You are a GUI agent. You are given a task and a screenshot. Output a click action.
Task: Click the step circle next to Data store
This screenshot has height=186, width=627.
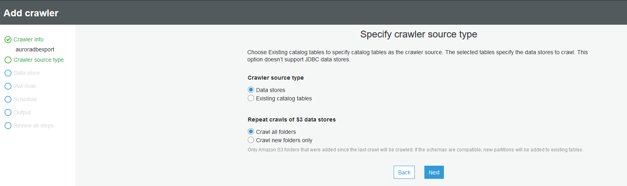[8, 73]
